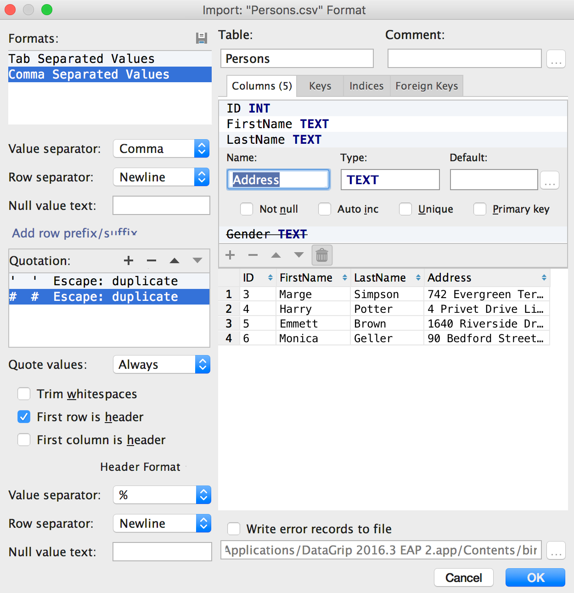
Task: Click Add row prefix/suffix link
Action: click(75, 233)
